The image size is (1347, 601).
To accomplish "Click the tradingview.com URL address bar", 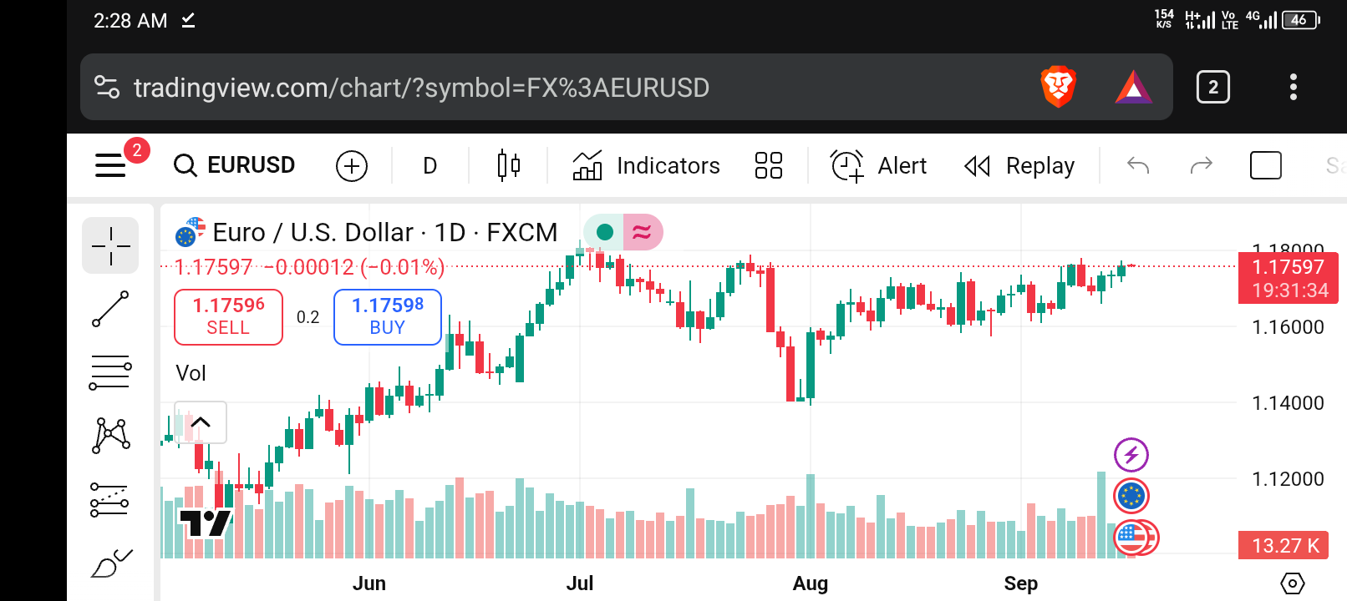I will 501,88.
